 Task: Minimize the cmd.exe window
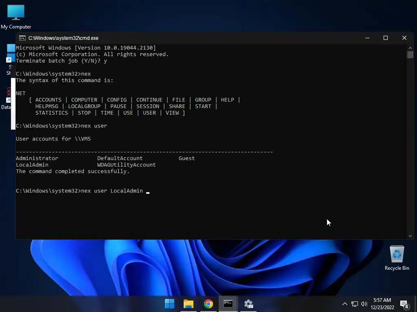coord(367,38)
